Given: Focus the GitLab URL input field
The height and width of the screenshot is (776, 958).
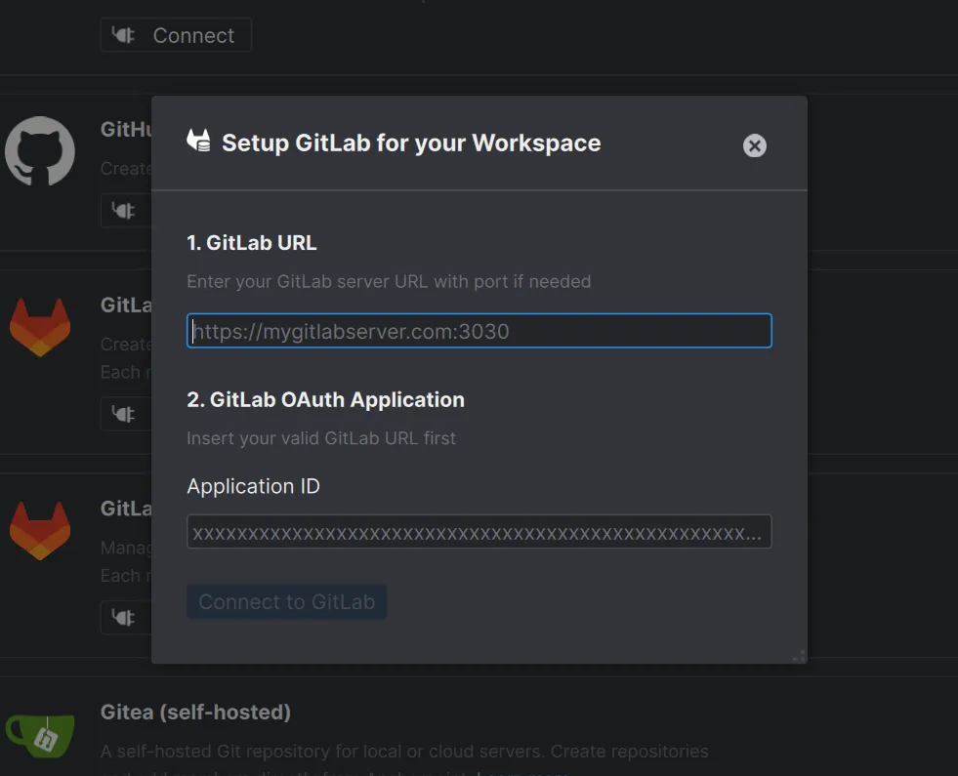Looking at the screenshot, I should pos(478,331).
